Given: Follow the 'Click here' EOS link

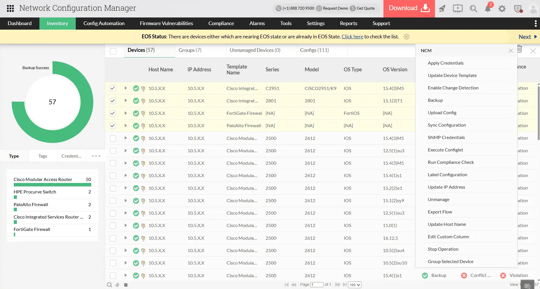Looking at the screenshot, I should point(352,37).
